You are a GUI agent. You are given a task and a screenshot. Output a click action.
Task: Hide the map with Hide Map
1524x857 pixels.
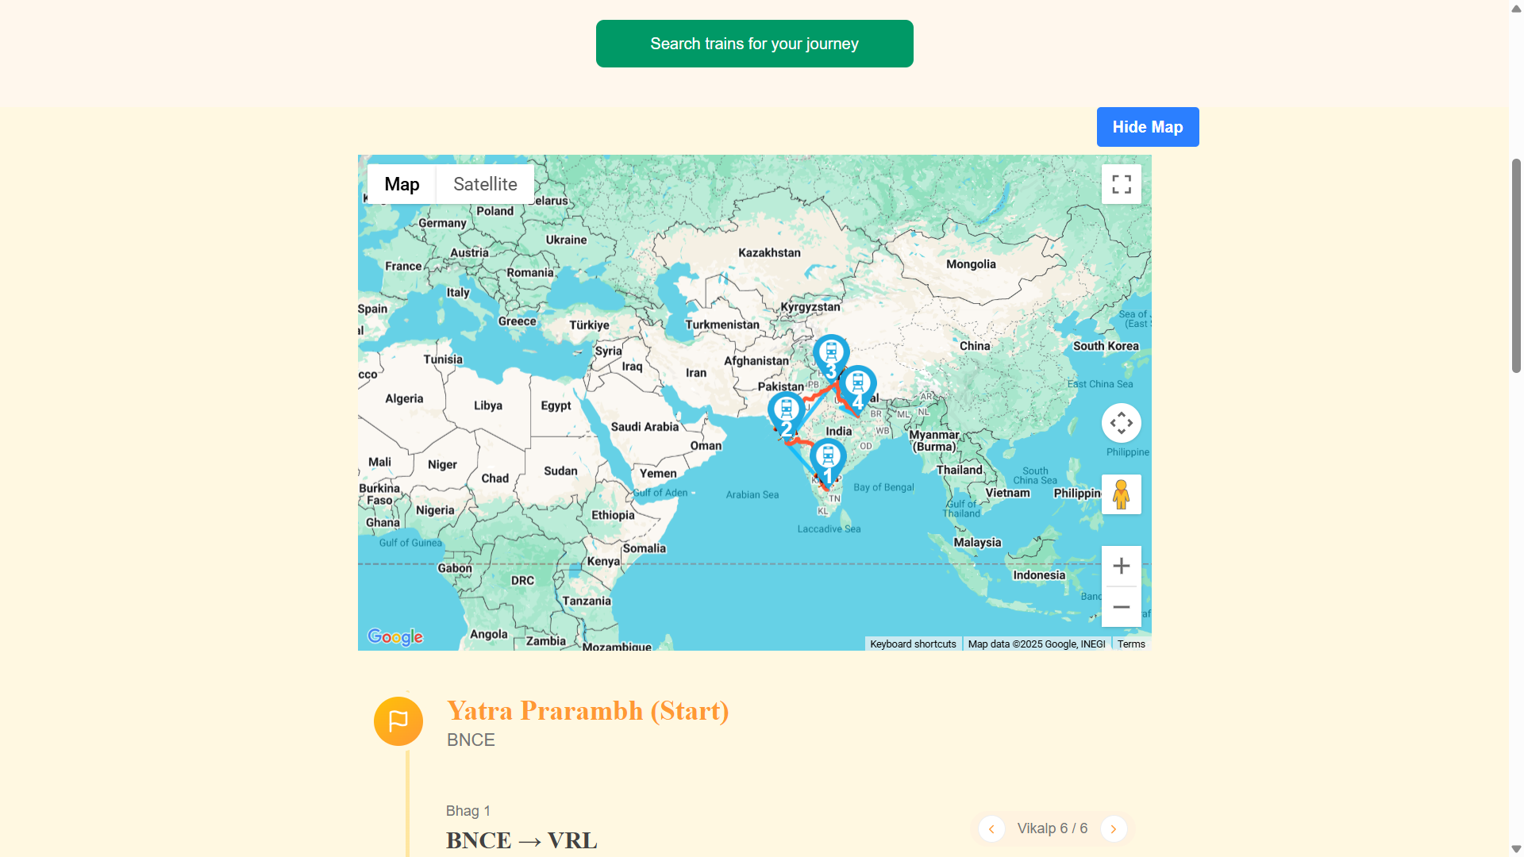[1147, 127]
